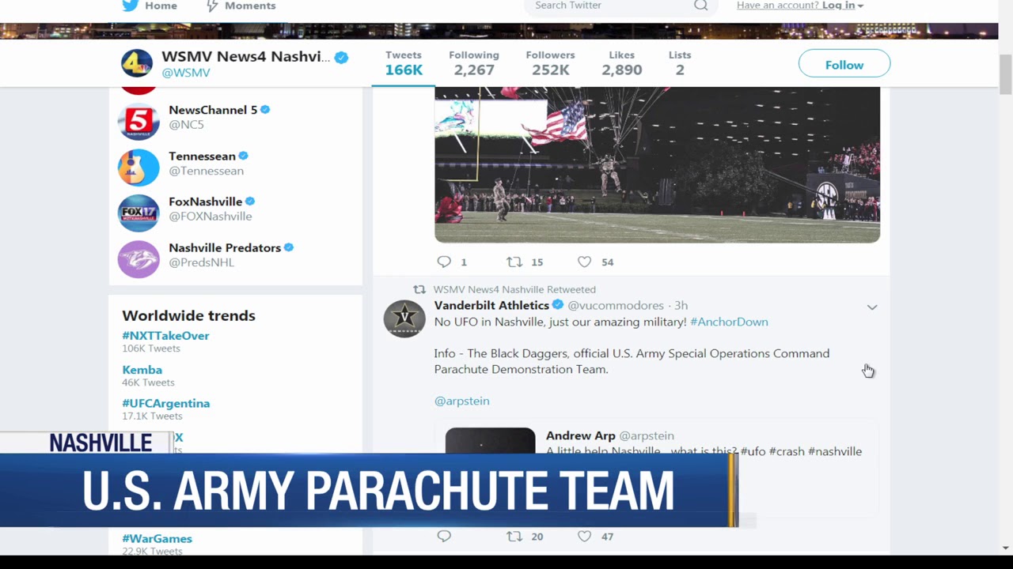
Task: Click the Search Twitter field
Action: [x=621, y=6]
